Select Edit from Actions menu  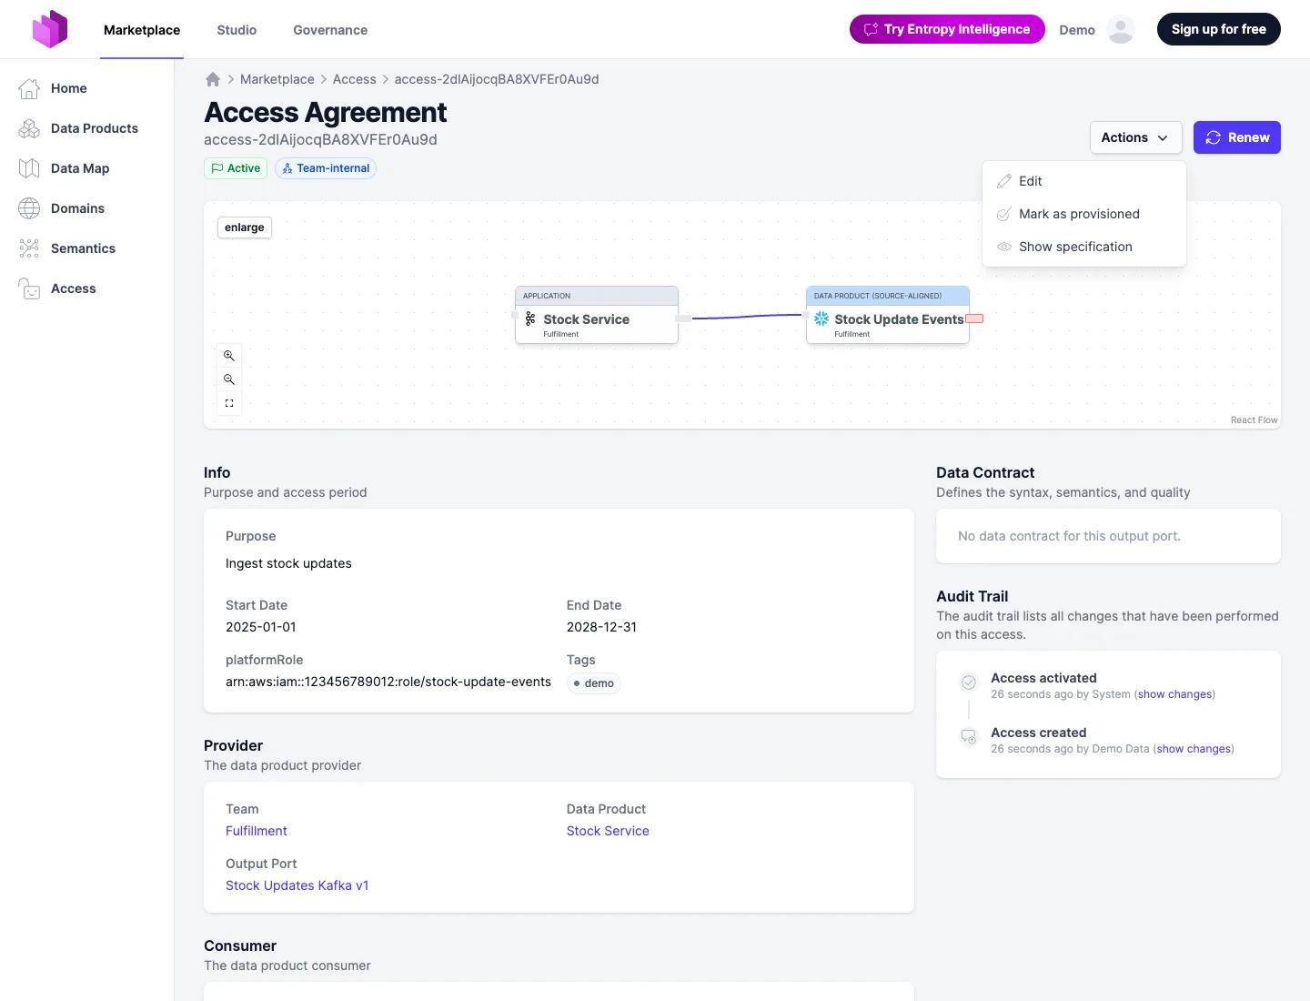tap(1084, 181)
